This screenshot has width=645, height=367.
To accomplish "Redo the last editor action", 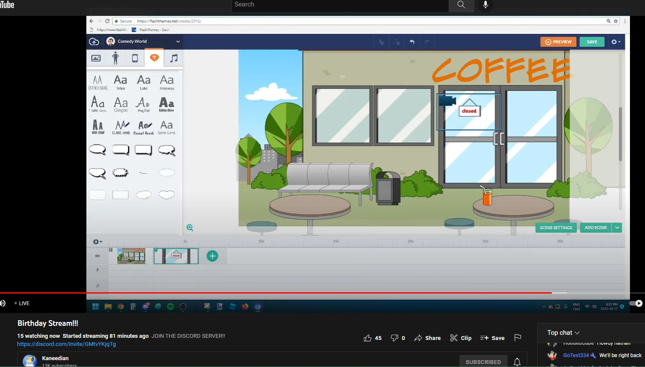I will [x=427, y=42].
